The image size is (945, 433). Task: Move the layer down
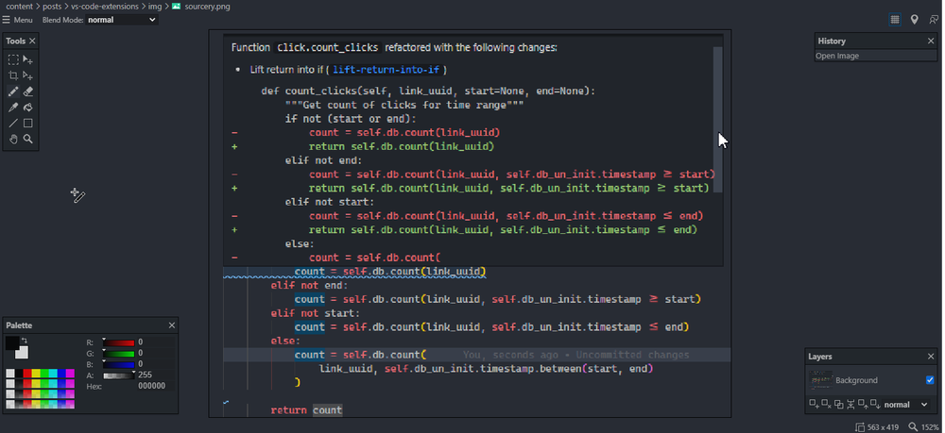[876, 404]
